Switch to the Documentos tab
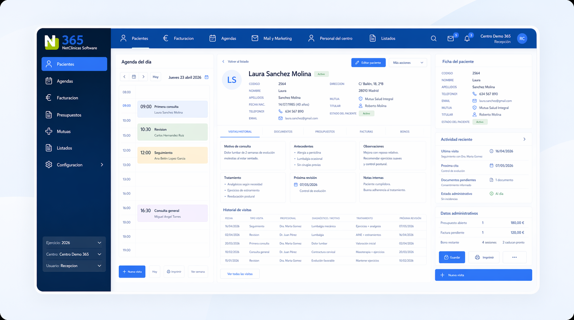This screenshot has width=574, height=320. [283, 131]
